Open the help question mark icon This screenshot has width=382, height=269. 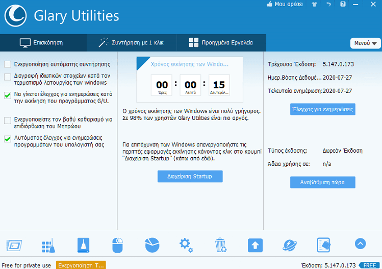click(x=343, y=4)
